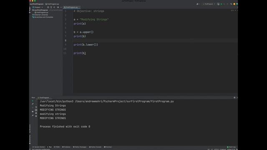Click the 4 spaces indent setting
Screen dimensions: 267x150
pos(223,149)
